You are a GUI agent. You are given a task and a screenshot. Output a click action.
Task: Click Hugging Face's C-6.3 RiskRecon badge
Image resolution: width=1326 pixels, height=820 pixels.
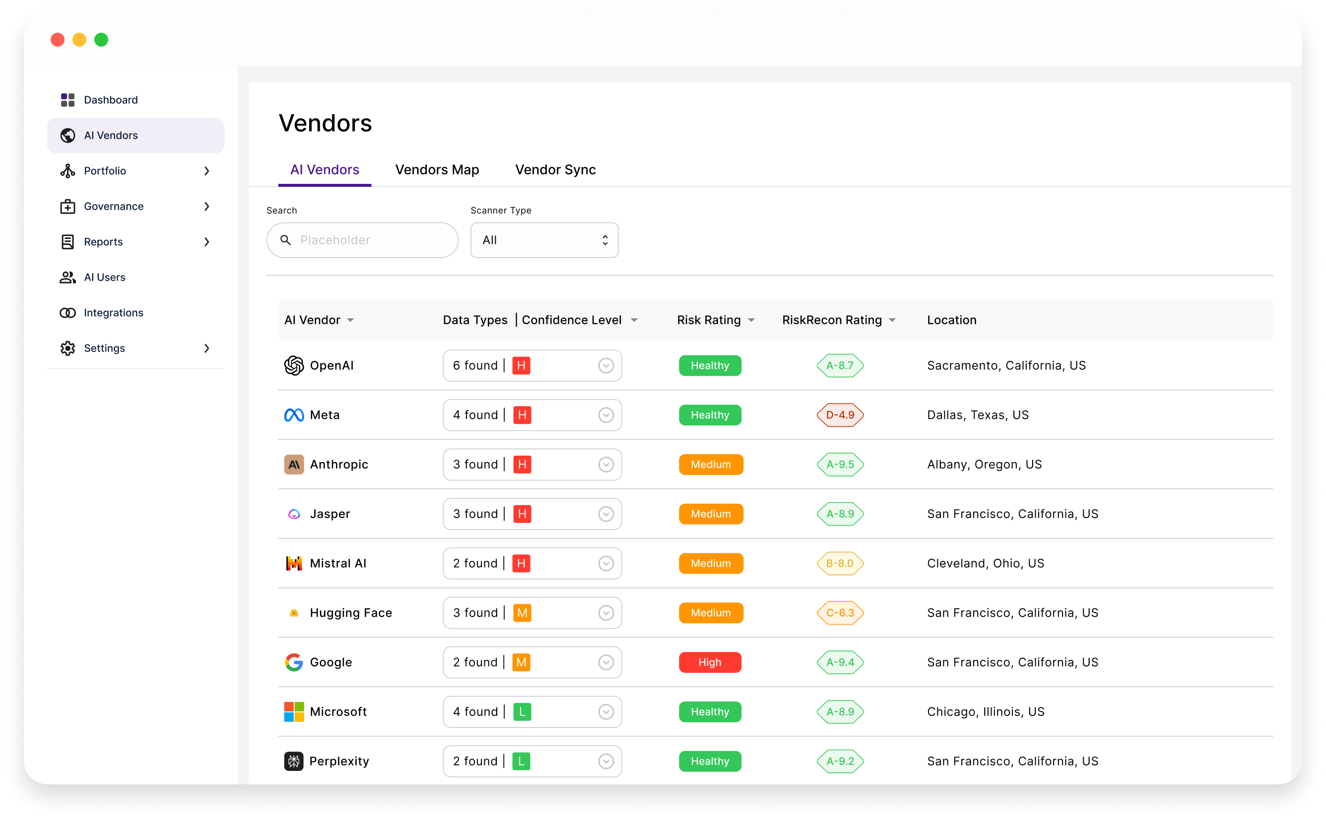pos(840,613)
